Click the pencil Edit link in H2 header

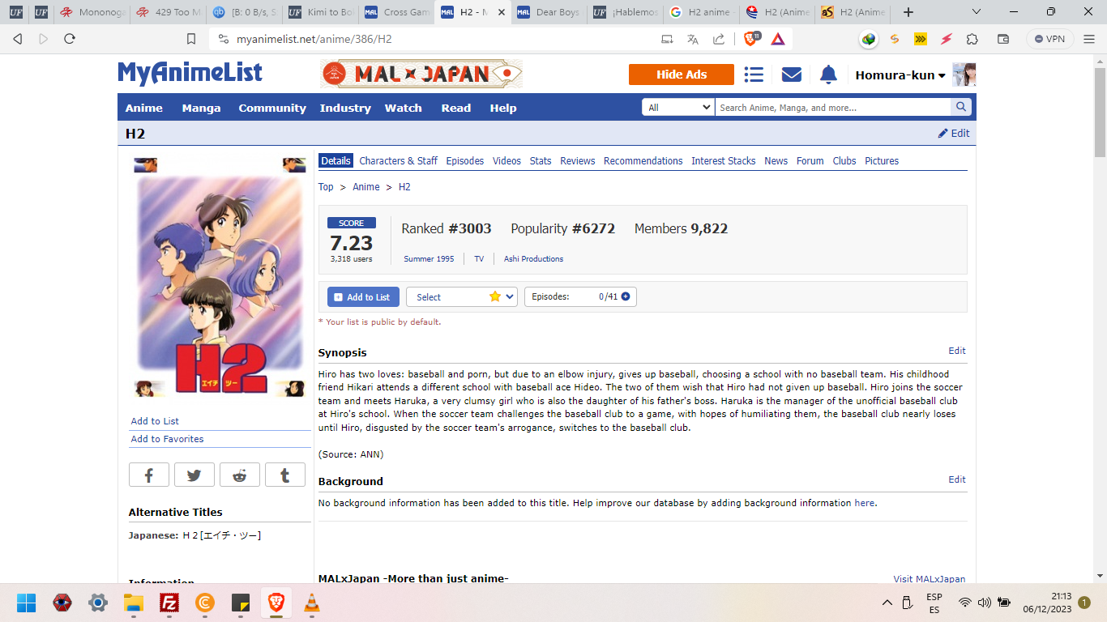[x=954, y=134]
